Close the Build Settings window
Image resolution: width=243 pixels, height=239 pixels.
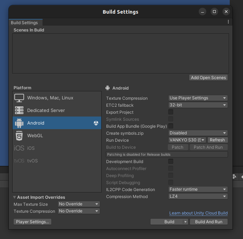tap(226, 12)
